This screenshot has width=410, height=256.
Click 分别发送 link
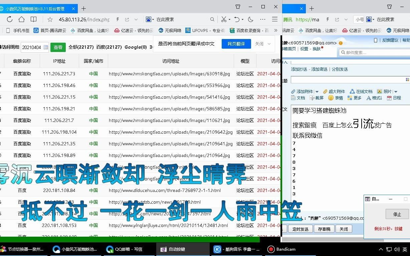[x=340, y=69]
